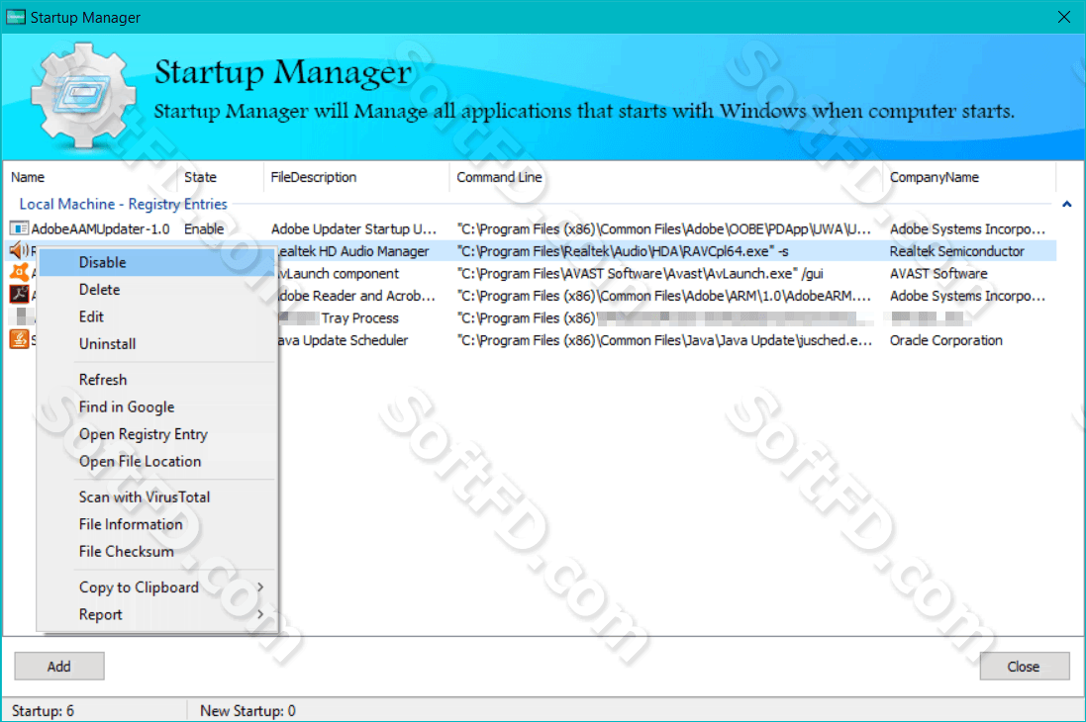This screenshot has height=722, width=1086.
Task: Click the Tray Process description cell
Action: (340, 317)
